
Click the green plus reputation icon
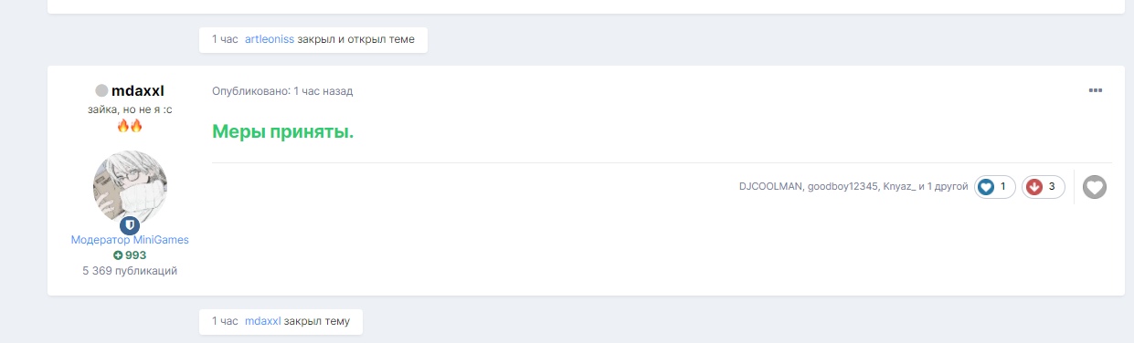pyautogui.click(x=118, y=255)
